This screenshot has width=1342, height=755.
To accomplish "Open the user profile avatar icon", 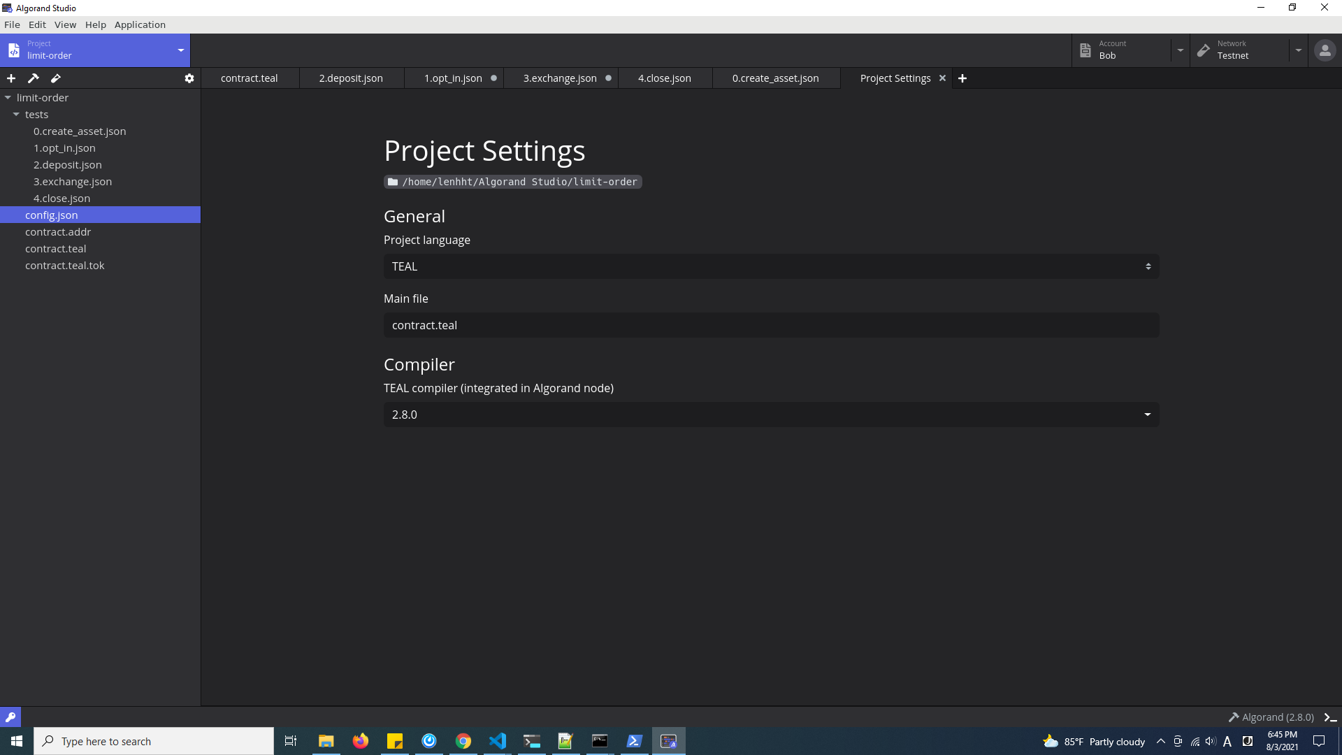I will (x=1325, y=50).
